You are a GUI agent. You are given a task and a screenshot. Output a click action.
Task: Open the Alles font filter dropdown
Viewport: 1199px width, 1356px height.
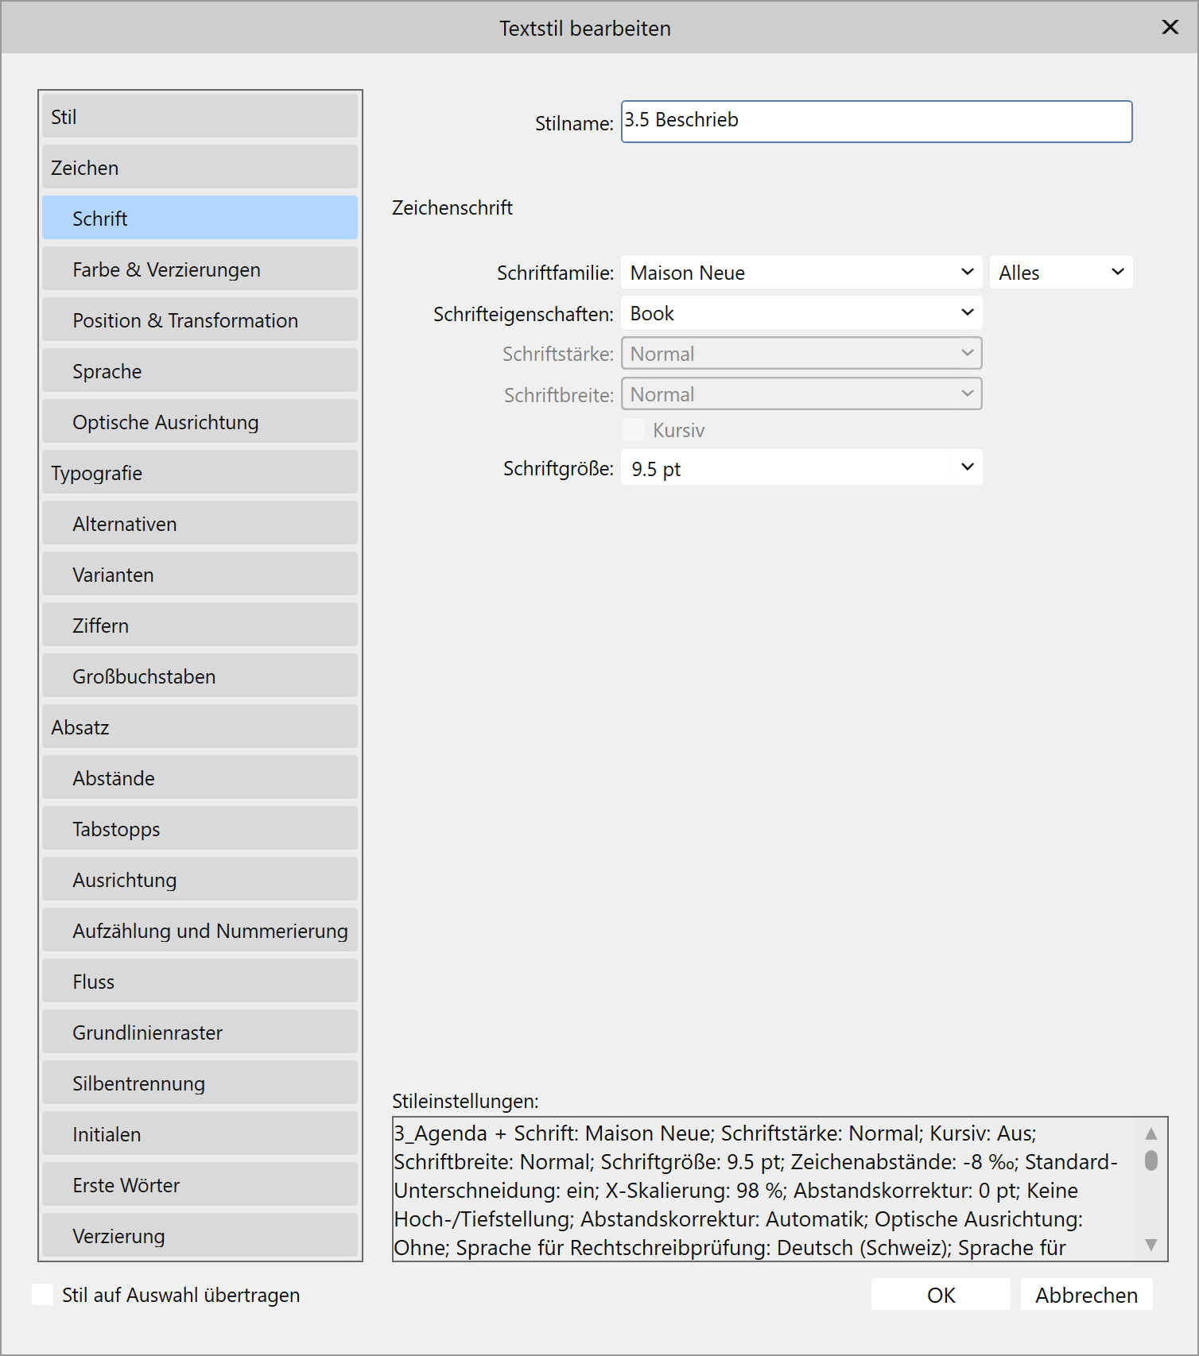pos(1061,273)
